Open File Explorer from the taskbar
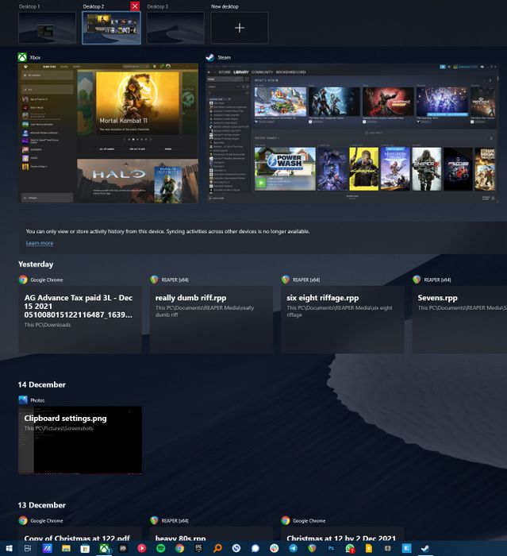 click(66, 548)
